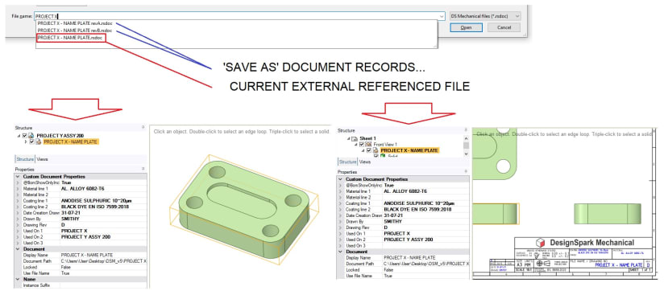The height and width of the screenshot is (291, 668).
Task: Click the Front View 1 drawing view icon
Action: click(369, 145)
